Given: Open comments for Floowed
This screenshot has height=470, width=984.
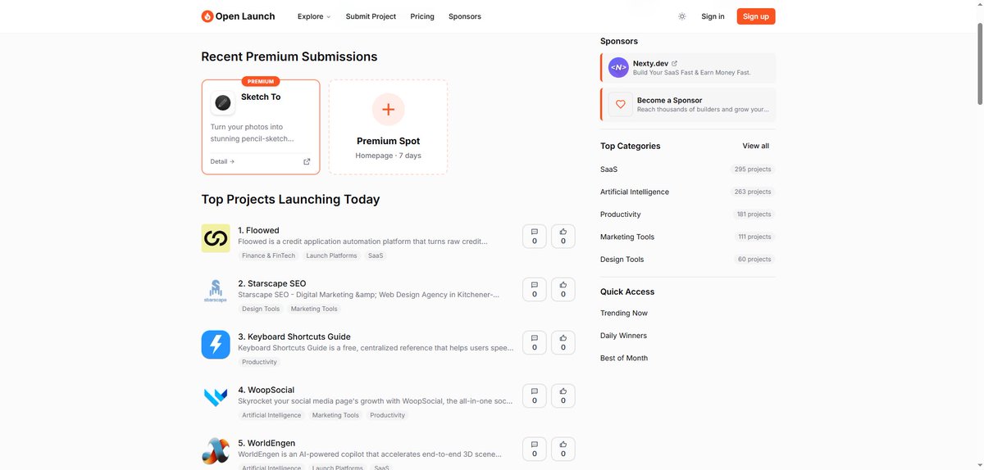Looking at the screenshot, I should 535,236.
